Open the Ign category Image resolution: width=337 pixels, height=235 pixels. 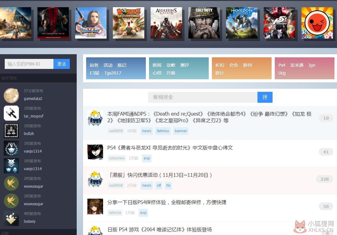coord(312,65)
